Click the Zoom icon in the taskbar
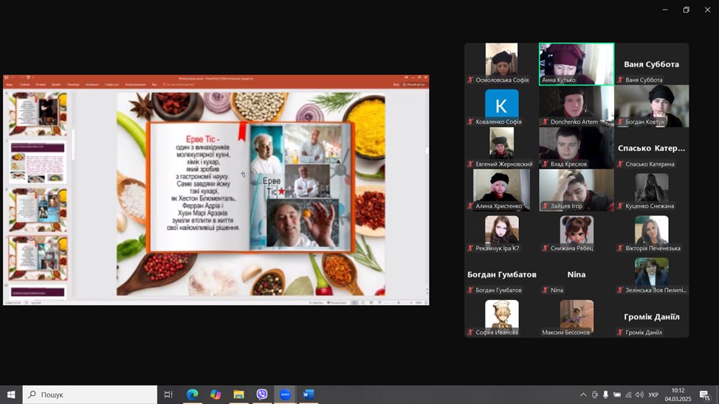This screenshot has width=719, height=404. tap(285, 394)
